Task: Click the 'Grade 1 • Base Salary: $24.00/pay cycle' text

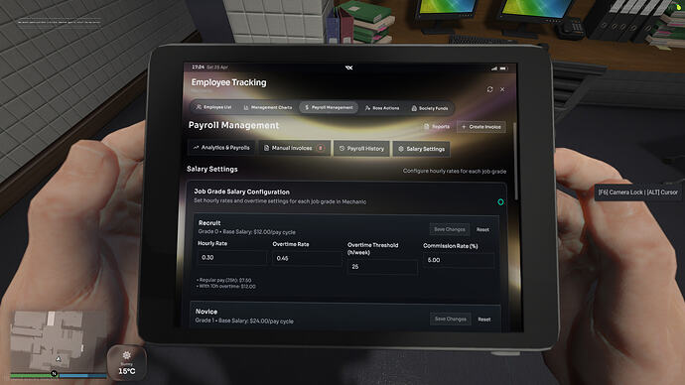Action: (x=244, y=321)
